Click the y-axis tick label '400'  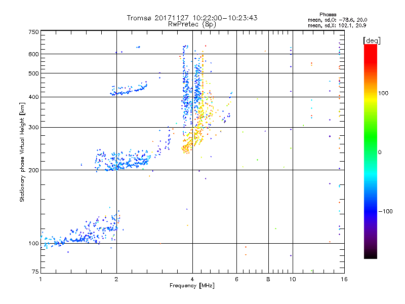(x=33, y=97)
